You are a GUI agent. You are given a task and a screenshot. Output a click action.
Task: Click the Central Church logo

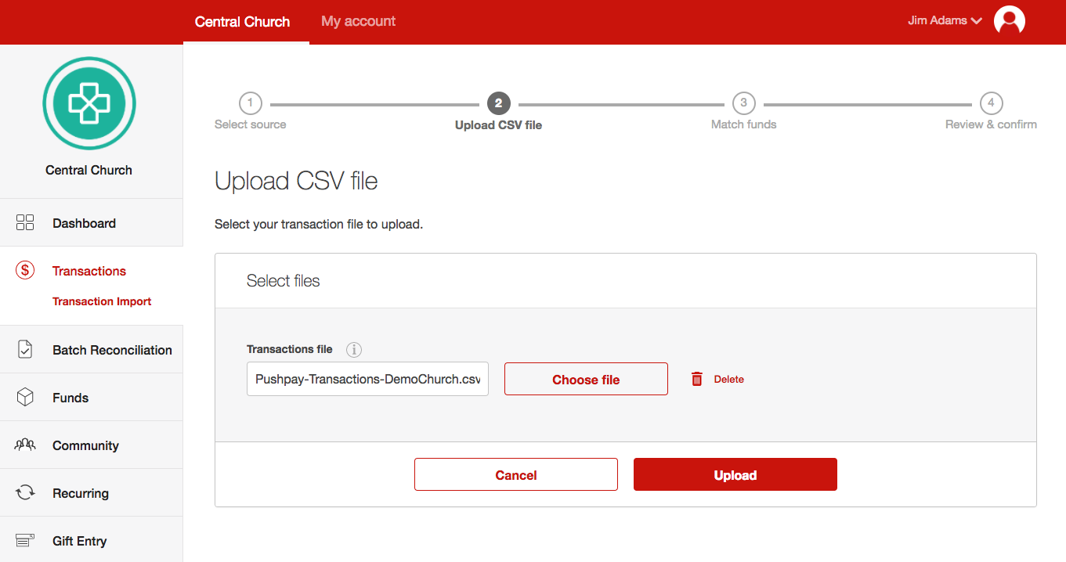click(89, 103)
